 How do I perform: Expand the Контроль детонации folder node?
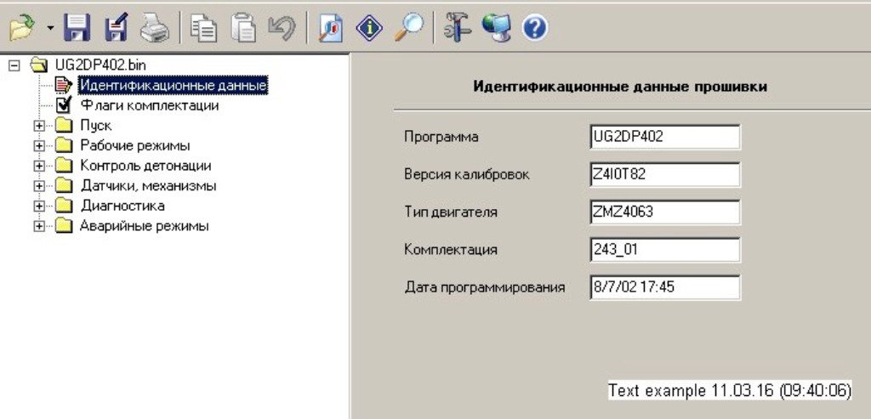point(39,166)
